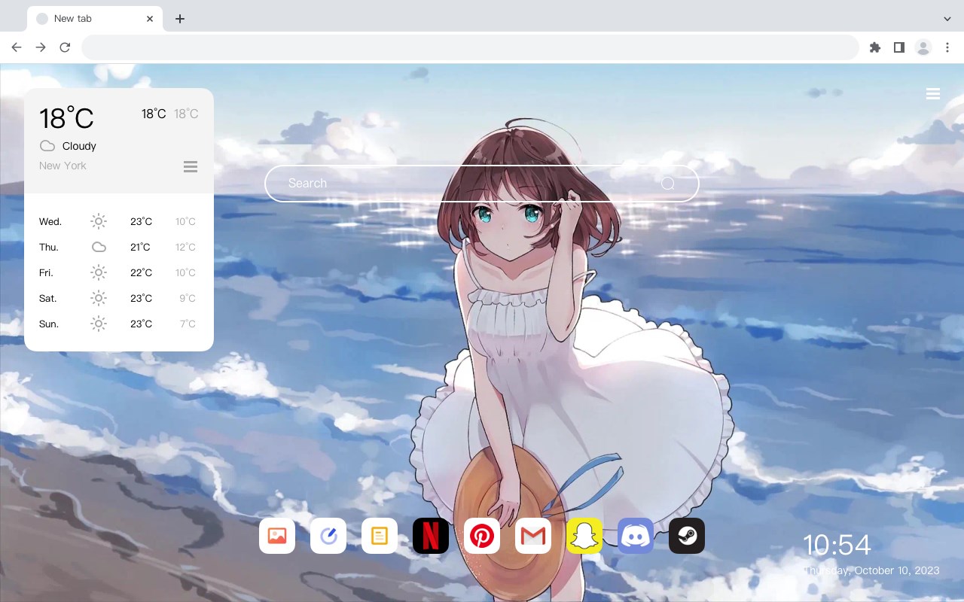964x602 pixels.
Task: Launch the Netflix shortcut
Action: pos(431,536)
